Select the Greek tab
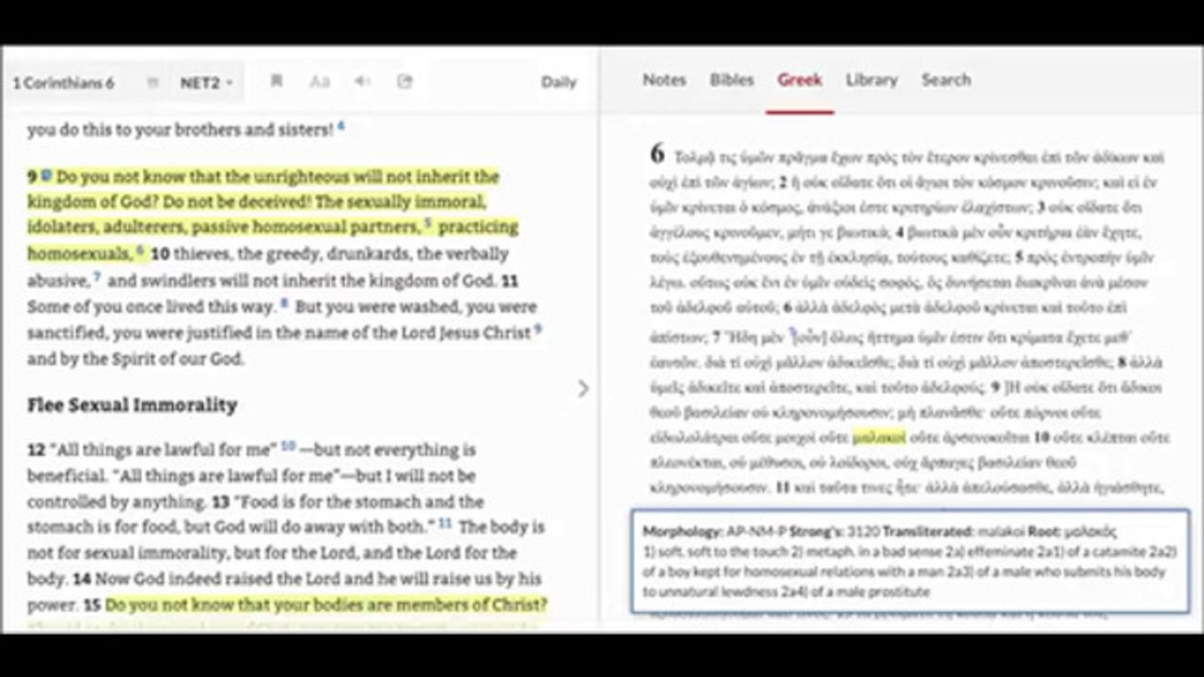Viewport: 1204px width, 677px height. tap(800, 80)
